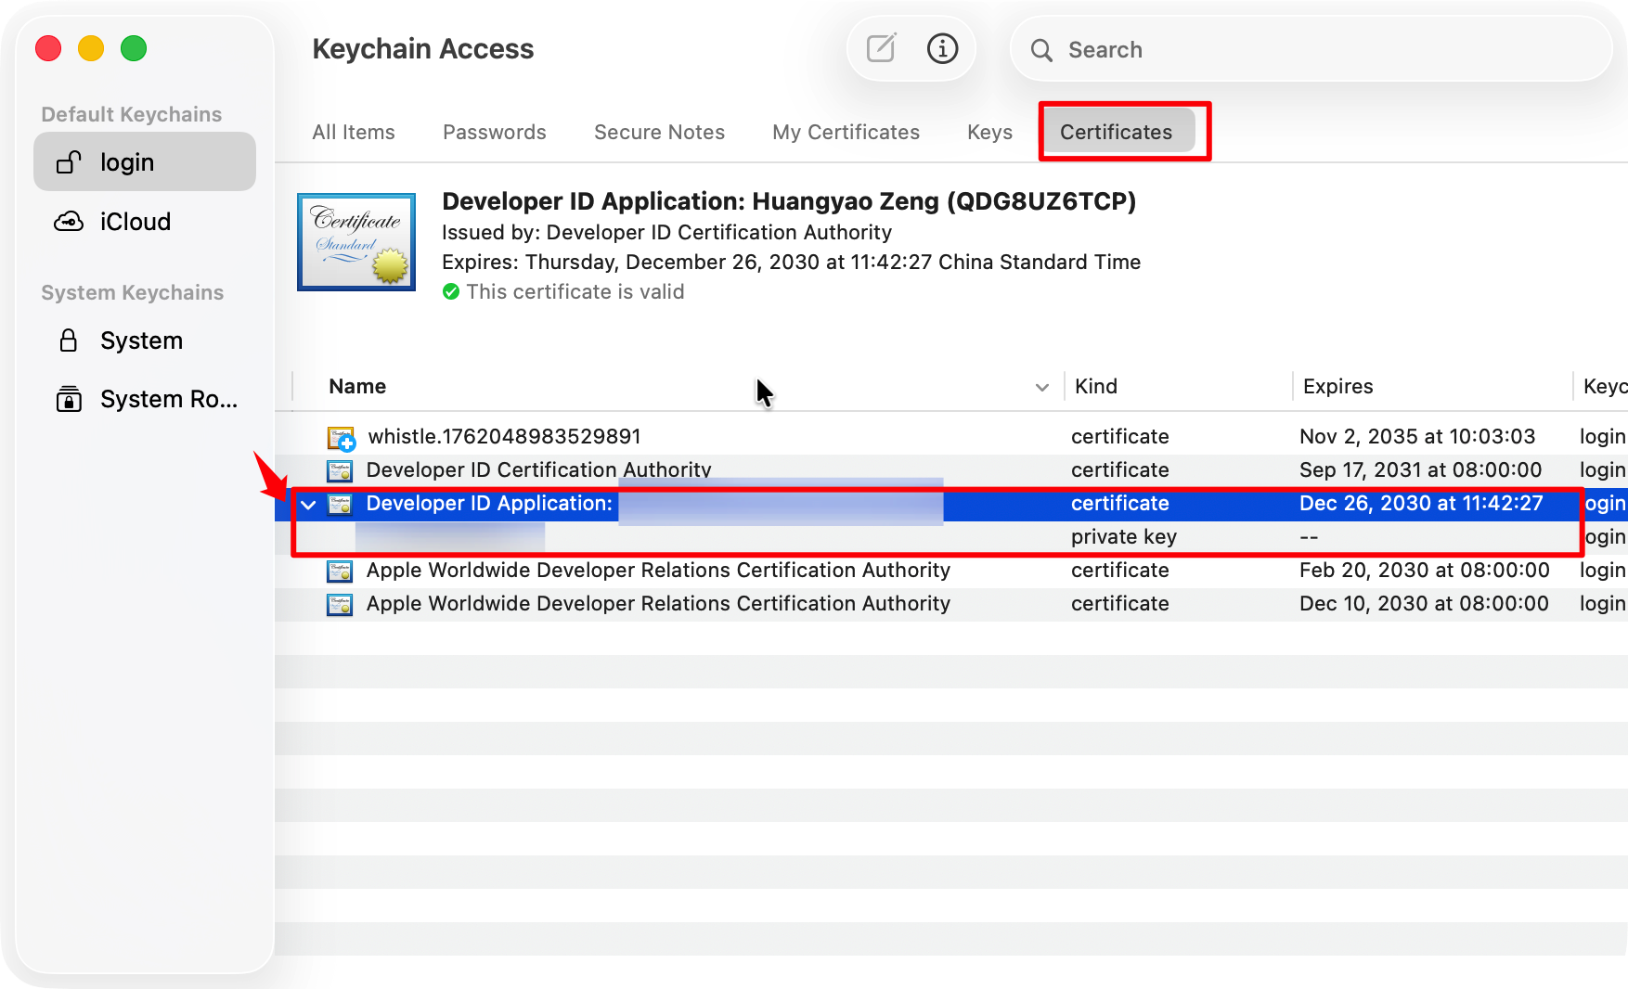
Task: Select the Secure Notes tab
Action: coord(659,133)
